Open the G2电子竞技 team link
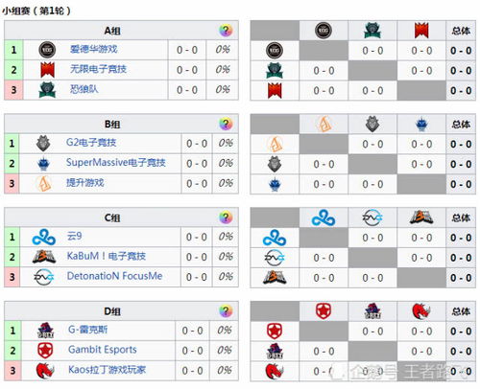The height and width of the screenshot is (389, 480). [x=91, y=143]
